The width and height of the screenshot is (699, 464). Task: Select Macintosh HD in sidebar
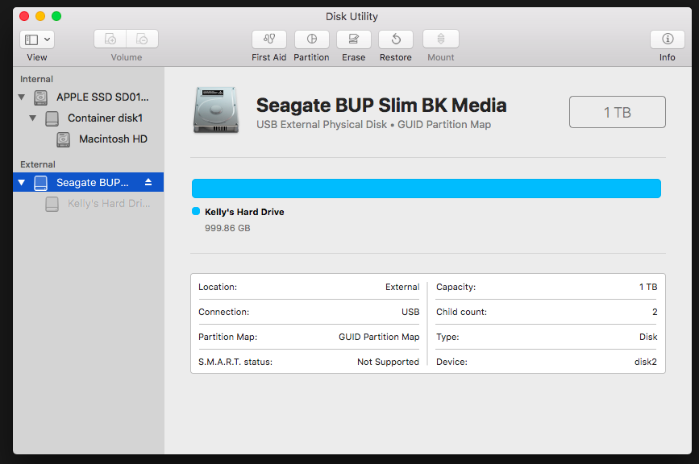113,139
